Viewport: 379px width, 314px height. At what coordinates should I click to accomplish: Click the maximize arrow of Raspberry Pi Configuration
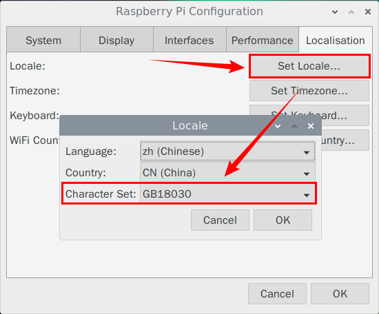(351, 12)
